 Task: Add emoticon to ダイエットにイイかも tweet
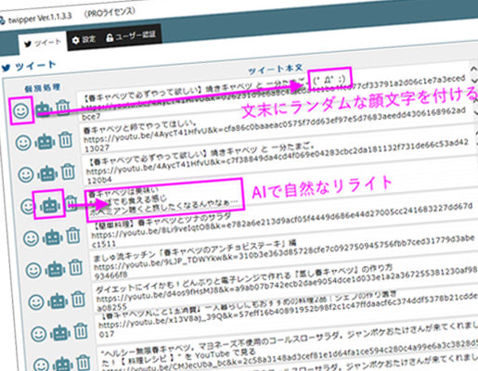tap(36, 302)
